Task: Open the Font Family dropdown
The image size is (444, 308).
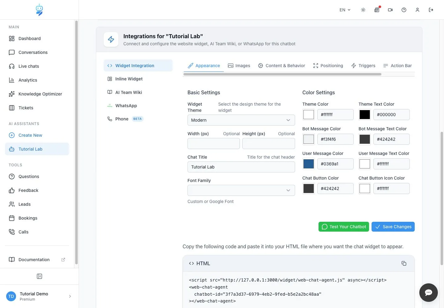Action: [241, 190]
